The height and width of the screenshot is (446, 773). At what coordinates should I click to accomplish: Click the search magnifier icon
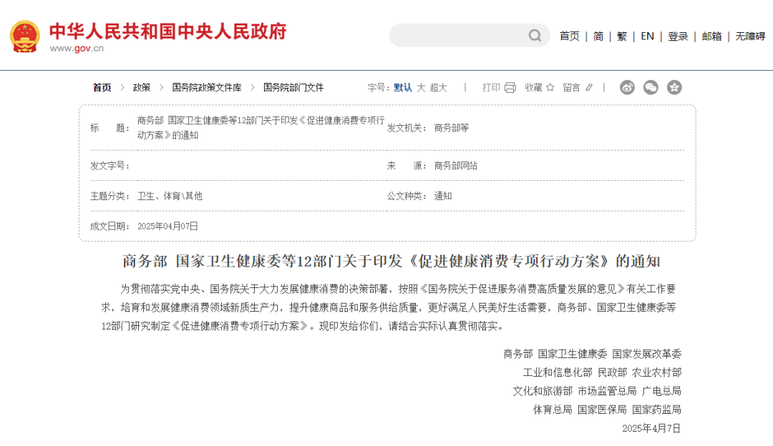535,36
